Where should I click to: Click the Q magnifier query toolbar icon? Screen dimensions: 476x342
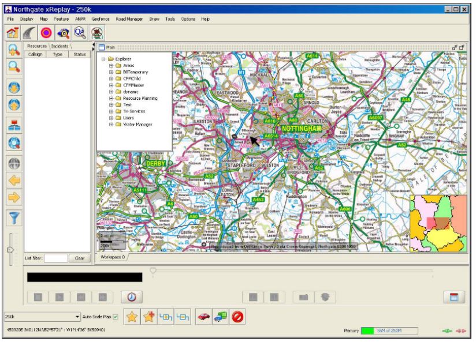coord(80,33)
